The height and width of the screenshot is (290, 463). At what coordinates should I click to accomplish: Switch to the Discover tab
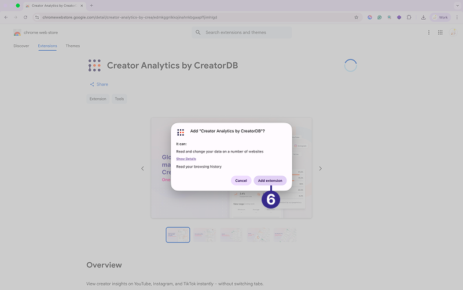(21, 46)
